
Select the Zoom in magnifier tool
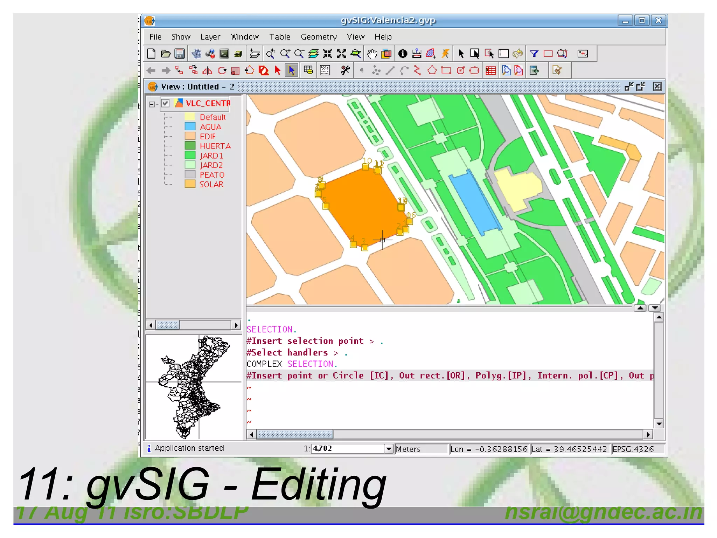(285, 54)
